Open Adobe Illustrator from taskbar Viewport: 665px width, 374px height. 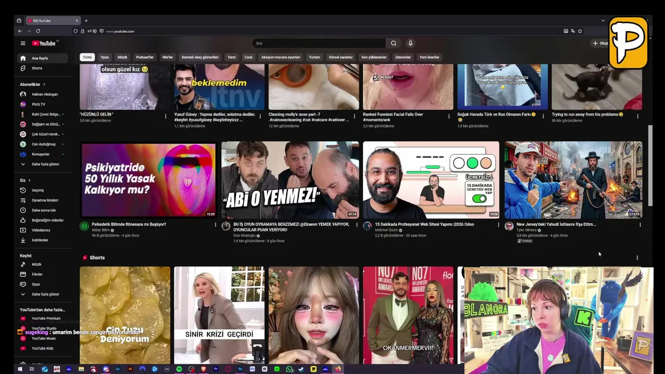130,369
